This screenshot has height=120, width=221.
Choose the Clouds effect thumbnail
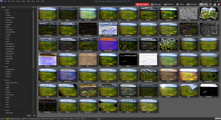(189, 14)
